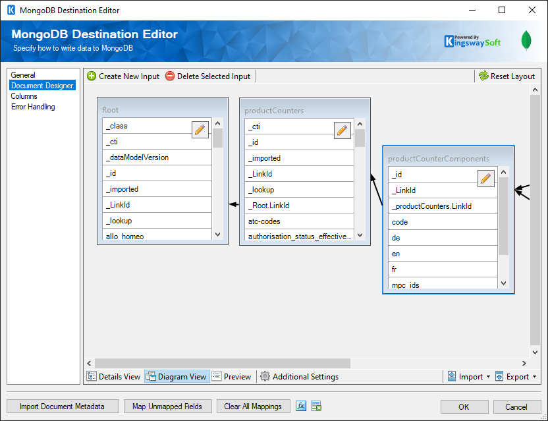This screenshot has height=421, width=548.
Task: Click the spreadsheet icon next to fx
Action: point(316,406)
